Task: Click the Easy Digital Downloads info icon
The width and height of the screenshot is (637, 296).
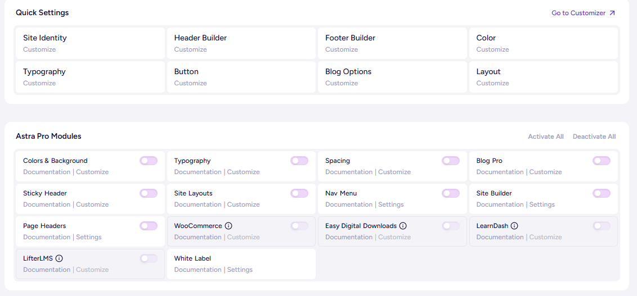Action: pos(403,226)
